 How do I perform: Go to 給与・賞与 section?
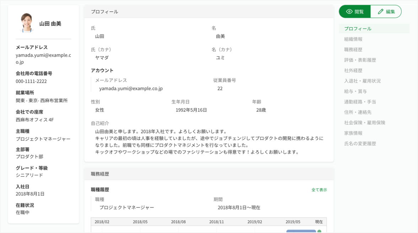click(355, 91)
